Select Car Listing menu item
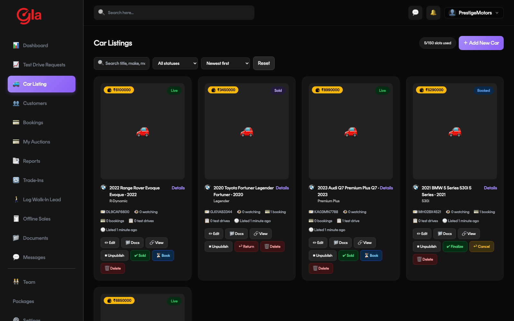The width and height of the screenshot is (514, 321). (41, 84)
